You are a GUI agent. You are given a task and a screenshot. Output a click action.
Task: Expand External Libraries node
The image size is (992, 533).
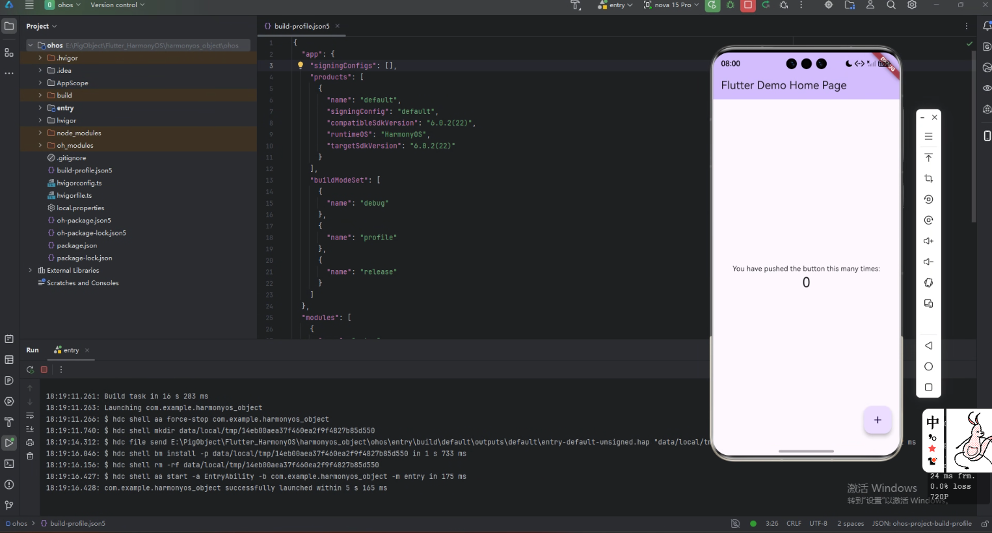click(x=31, y=270)
